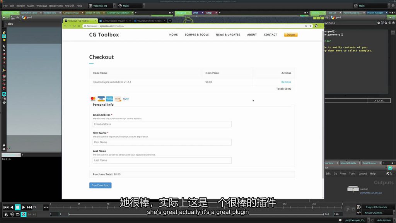The height and width of the screenshot is (223, 396).
Task: Click the stop playback button in timeline
Action: point(17,208)
